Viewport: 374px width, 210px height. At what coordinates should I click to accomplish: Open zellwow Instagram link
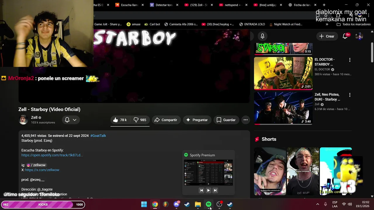[x=37, y=165]
